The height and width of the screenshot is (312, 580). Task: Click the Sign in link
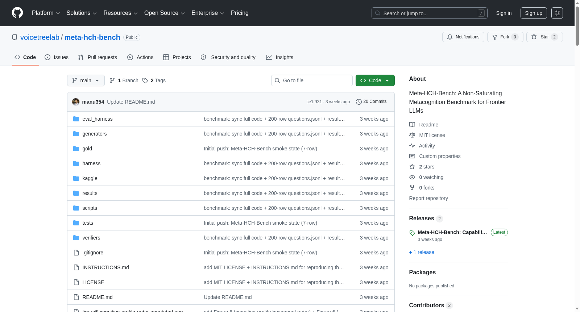coord(504,13)
